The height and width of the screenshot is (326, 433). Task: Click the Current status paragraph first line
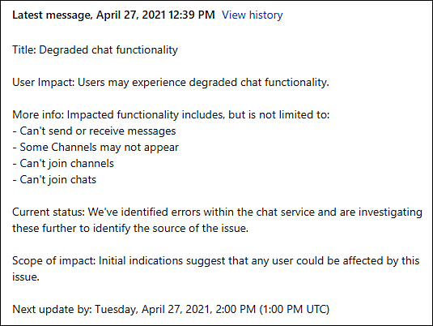(218, 212)
